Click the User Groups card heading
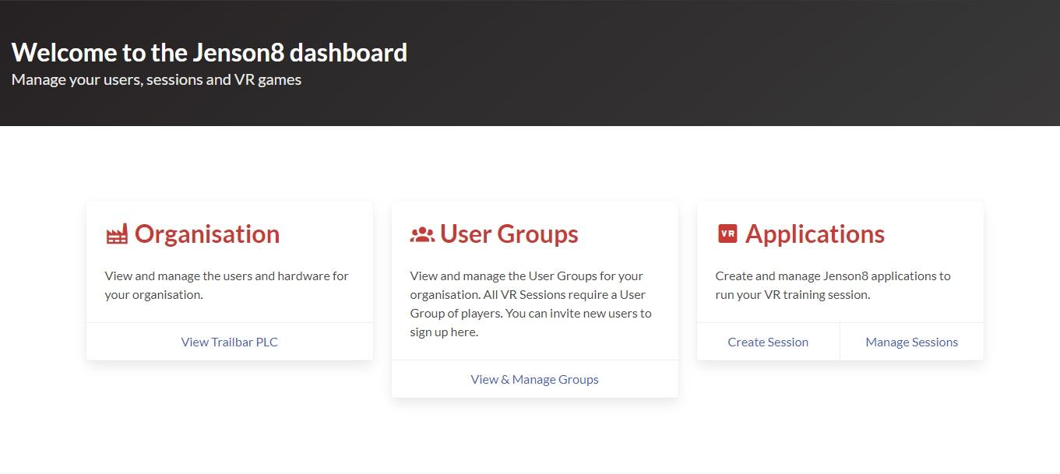1060x474 pixels. pyautogui.click(x=509, y=234)
